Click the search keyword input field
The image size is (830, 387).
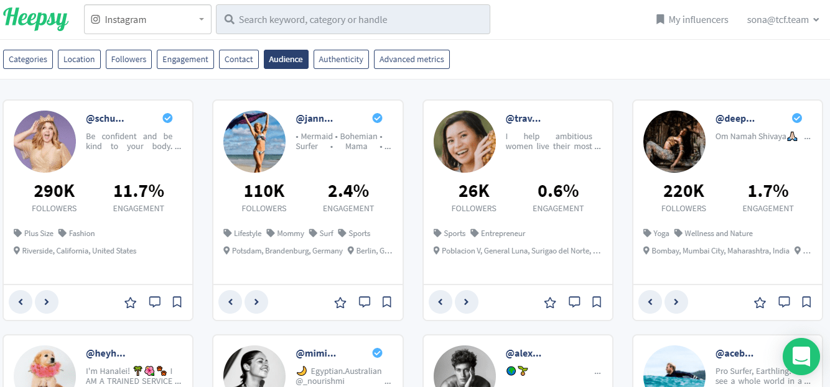[x=353, y=19]
